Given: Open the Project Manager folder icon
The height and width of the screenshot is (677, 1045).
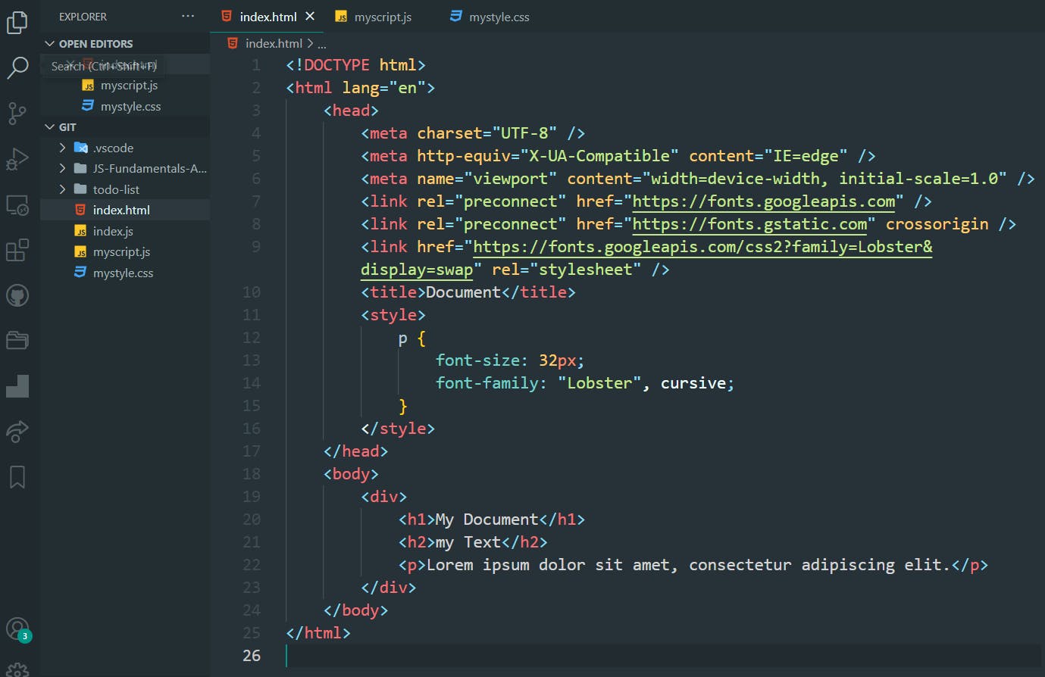Looking at the screenshot, I should (17, 340).
